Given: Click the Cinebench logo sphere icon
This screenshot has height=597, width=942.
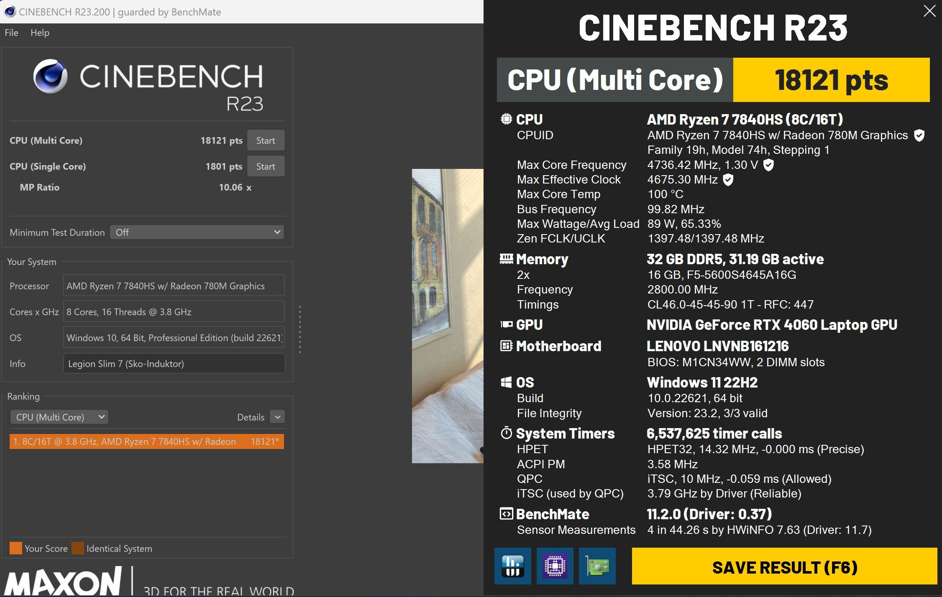Looking at the screenshot, I should [50, 76].
